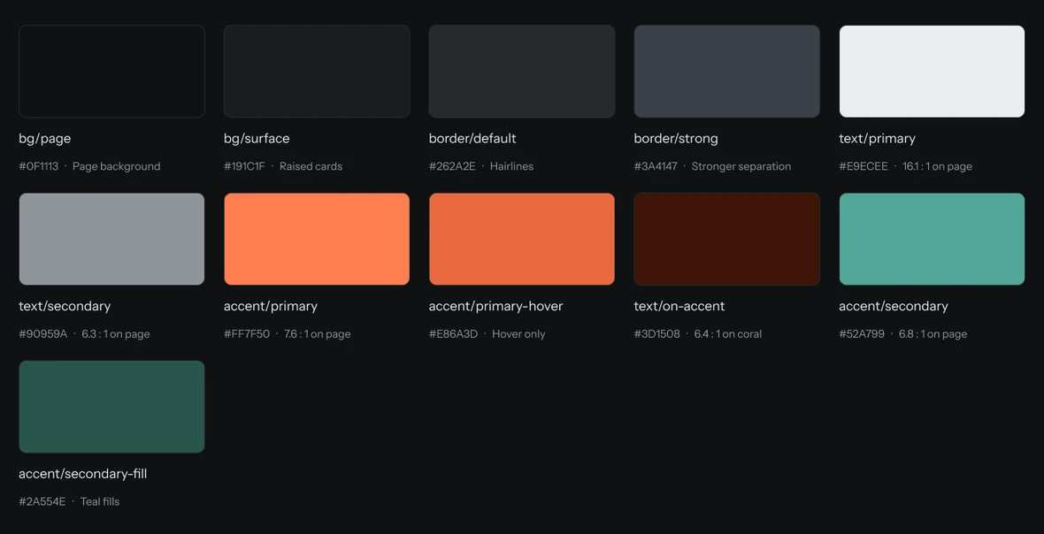Click the hex value #90959A
Viewport: 1044px width, 534px height.
[x=43, y=334]
